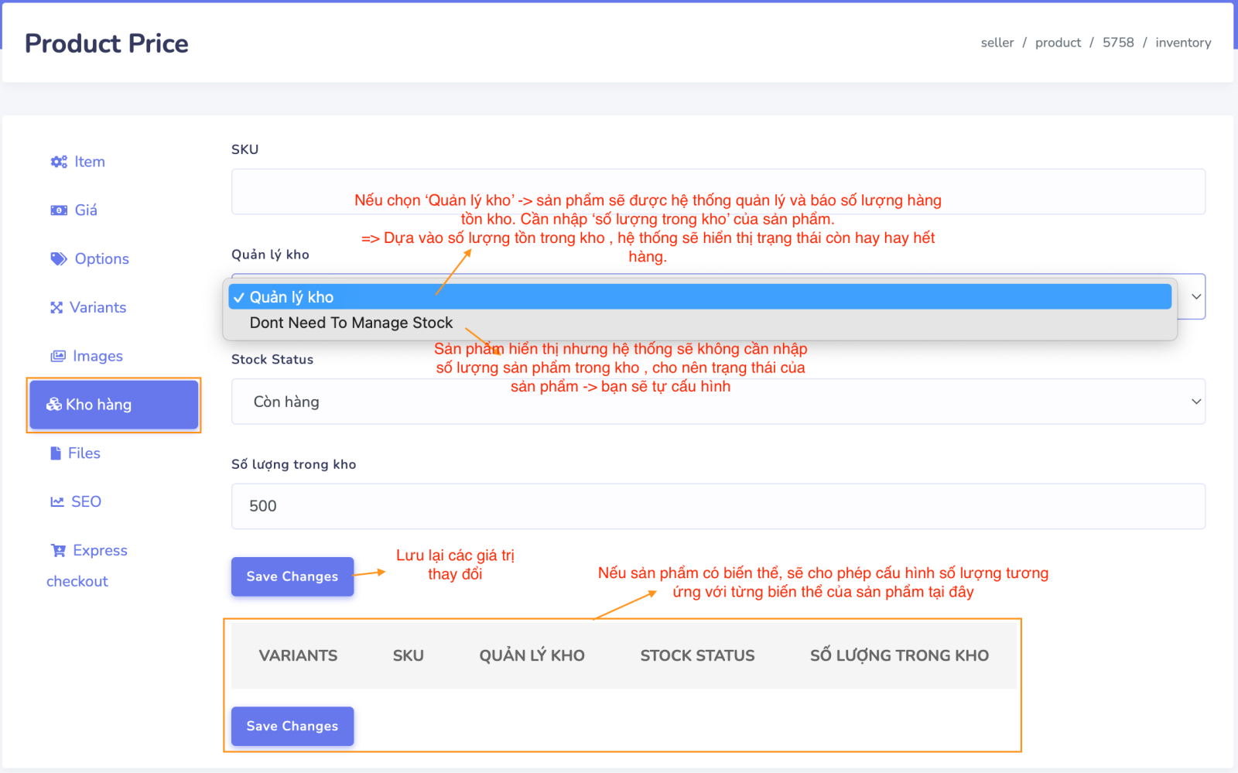Click the cart icon for Express checkout
Viewport: 1238px width, 773px height.
58,551
